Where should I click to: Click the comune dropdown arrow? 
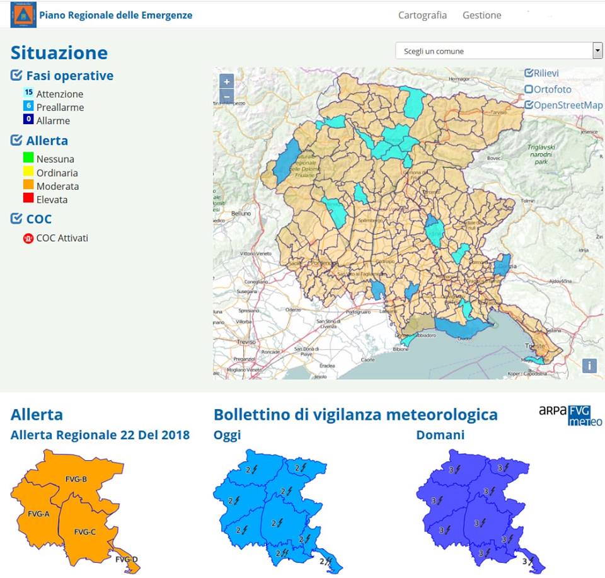pos(597,51)
